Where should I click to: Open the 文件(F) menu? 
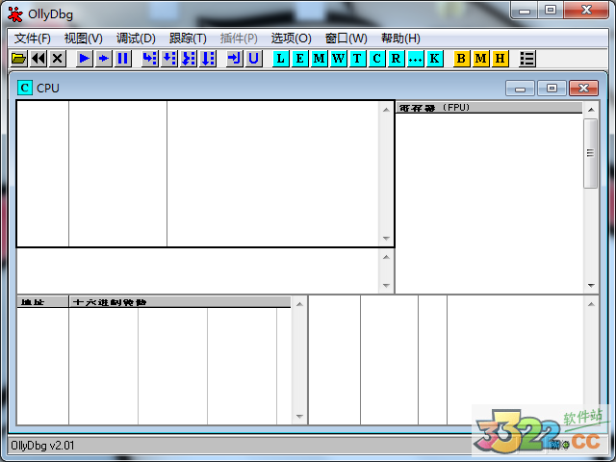click(33, 38)
